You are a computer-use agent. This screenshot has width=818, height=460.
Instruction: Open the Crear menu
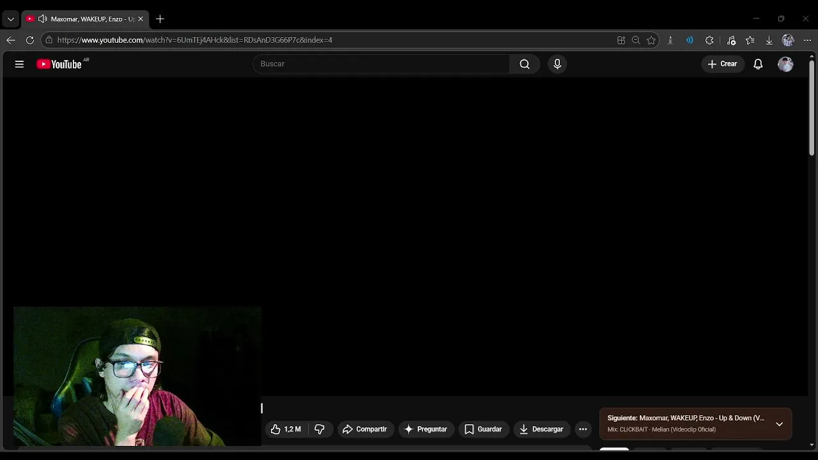[723, 64]
